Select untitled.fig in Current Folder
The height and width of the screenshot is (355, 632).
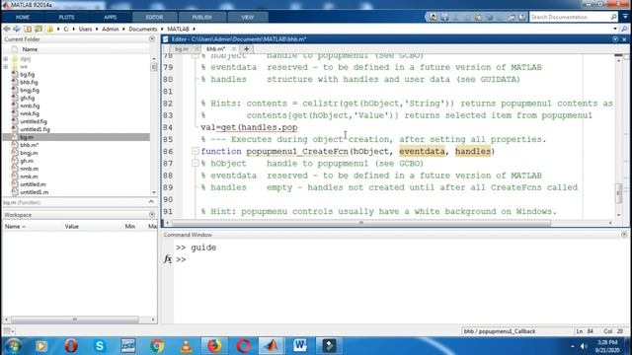34,121
